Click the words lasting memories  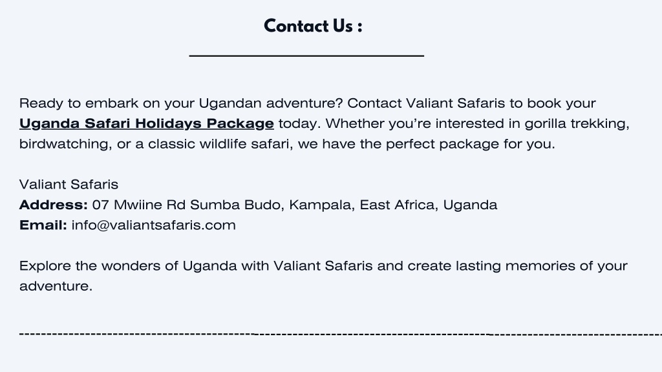coord(515,265)
